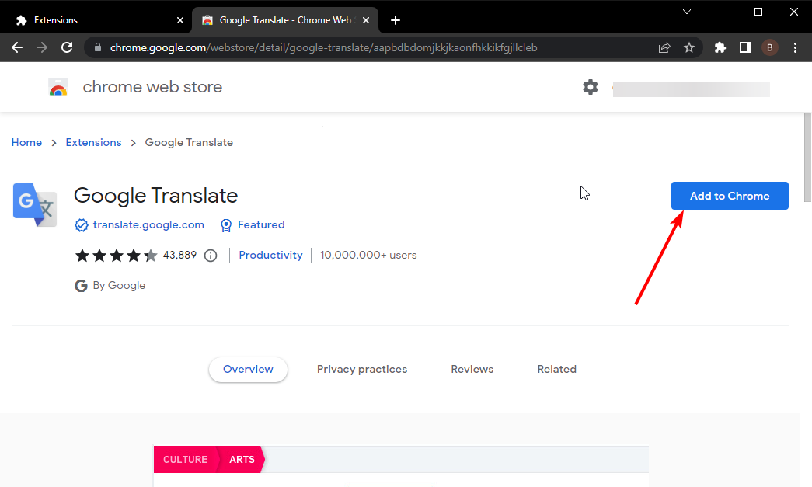Close the Extensions tab

180,20
